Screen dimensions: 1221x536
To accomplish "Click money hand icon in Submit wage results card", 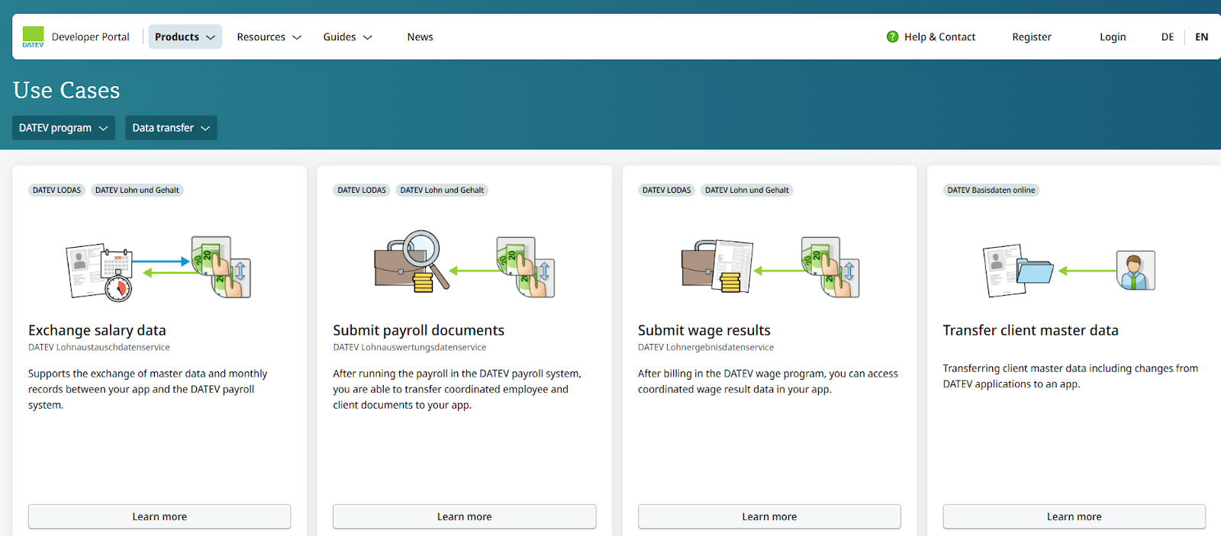I will 830,267.
